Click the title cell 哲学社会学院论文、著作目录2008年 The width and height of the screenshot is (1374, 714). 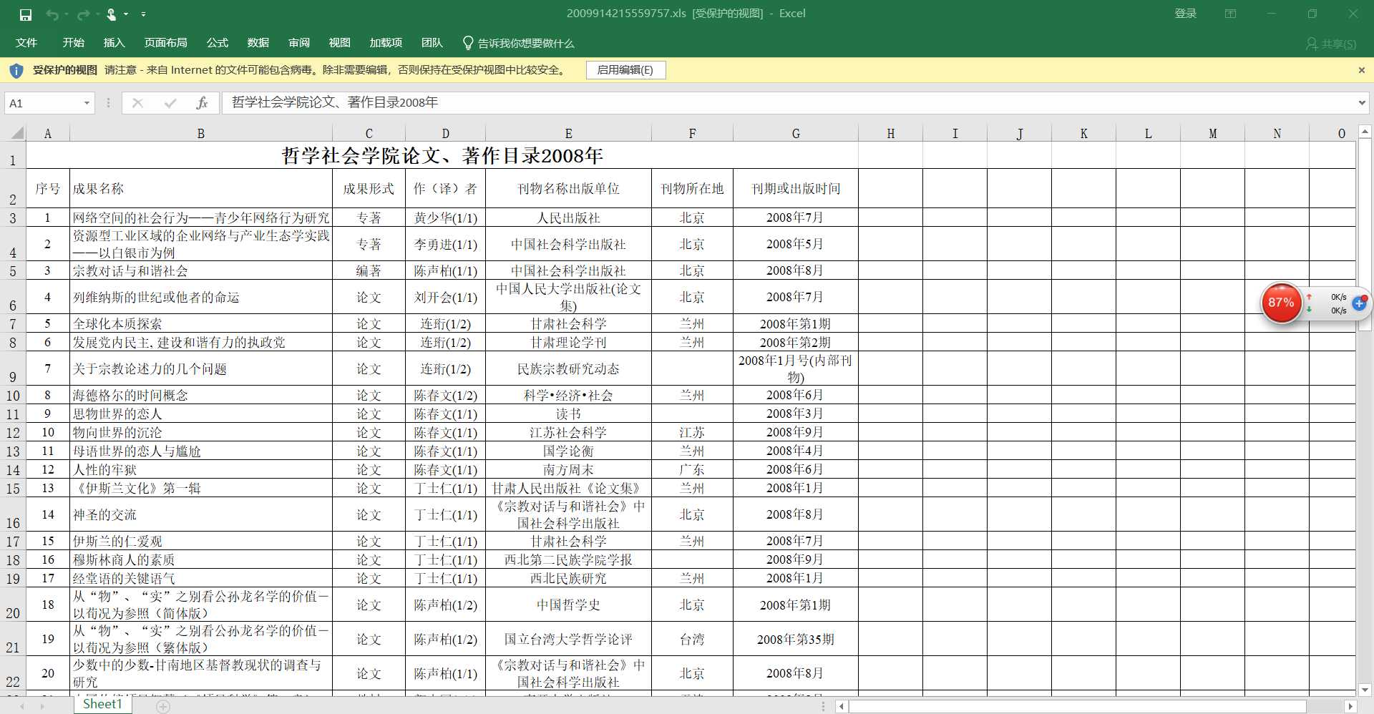[x=442, y=155]
